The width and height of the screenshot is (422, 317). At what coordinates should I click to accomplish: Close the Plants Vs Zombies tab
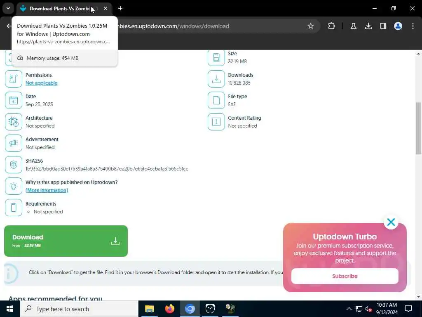pos(105,8)
